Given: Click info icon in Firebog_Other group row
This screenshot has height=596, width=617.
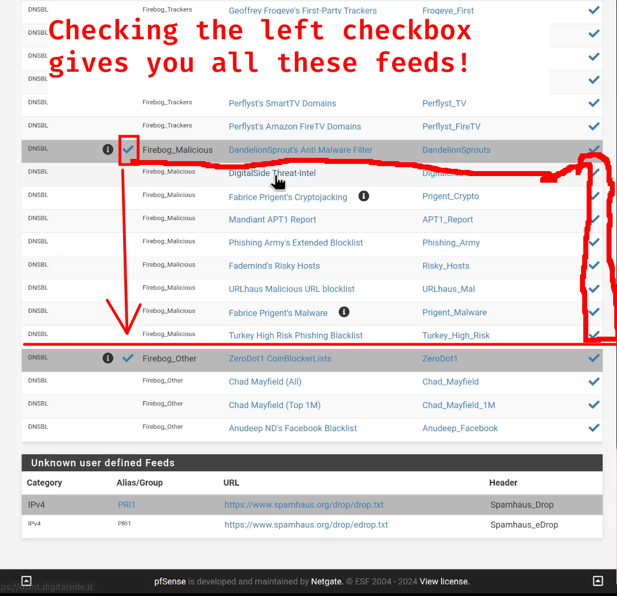Looking at the screenshot, I should pos(108,358).
